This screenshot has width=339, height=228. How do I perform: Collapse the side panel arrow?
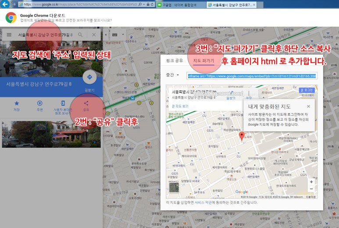click(106, 35)
